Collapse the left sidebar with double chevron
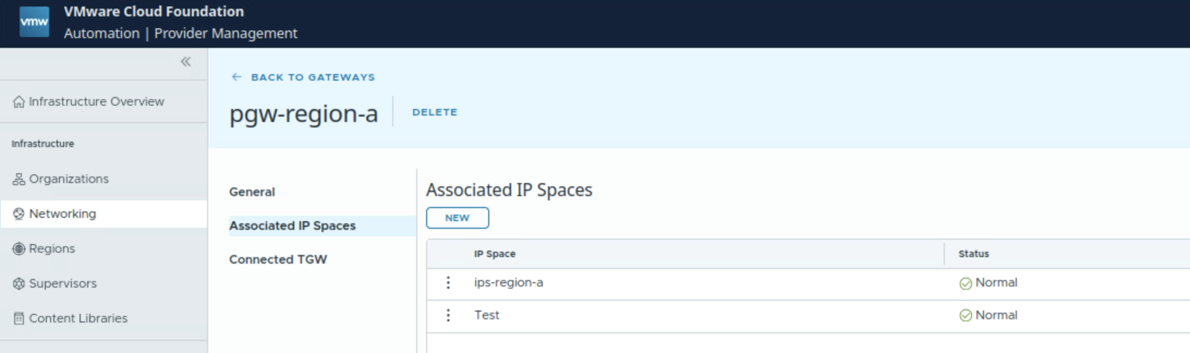Screen dimensions: 1190x353 (x=186, y=62)
